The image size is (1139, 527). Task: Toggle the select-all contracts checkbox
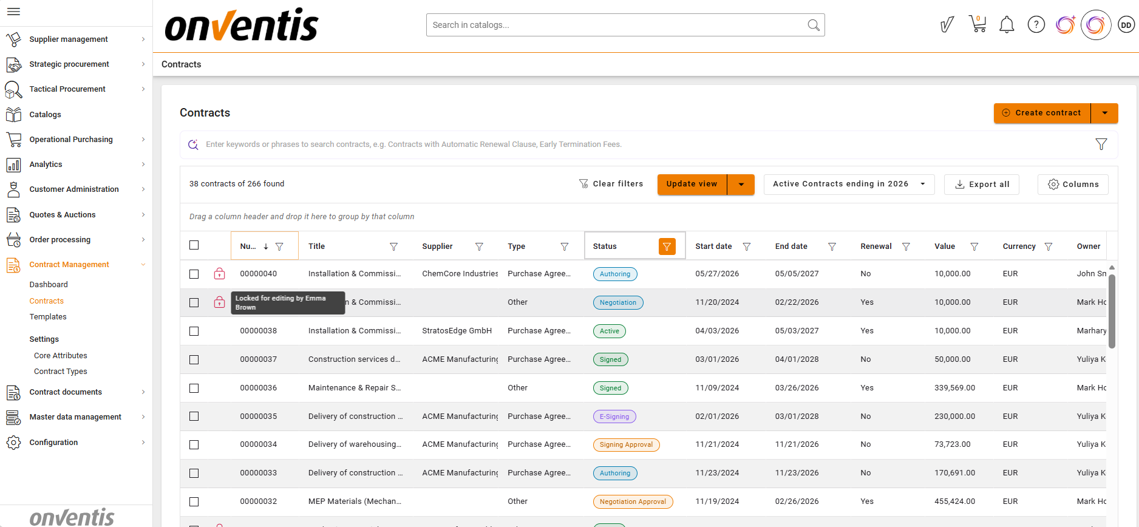tap(194, 245)
